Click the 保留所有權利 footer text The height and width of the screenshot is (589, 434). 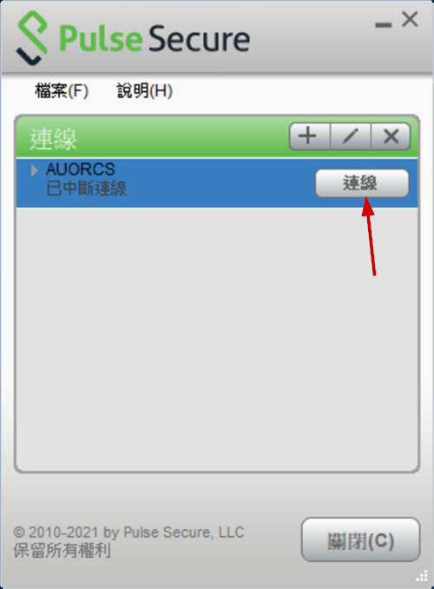pyautogui.click(x=62, y=551)
